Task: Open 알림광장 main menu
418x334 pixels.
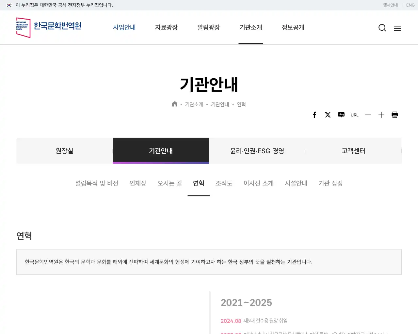Action: [209, 27]
